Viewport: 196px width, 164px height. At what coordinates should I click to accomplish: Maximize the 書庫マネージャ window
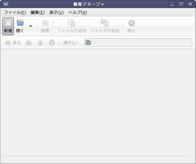(x=181, y=4)
